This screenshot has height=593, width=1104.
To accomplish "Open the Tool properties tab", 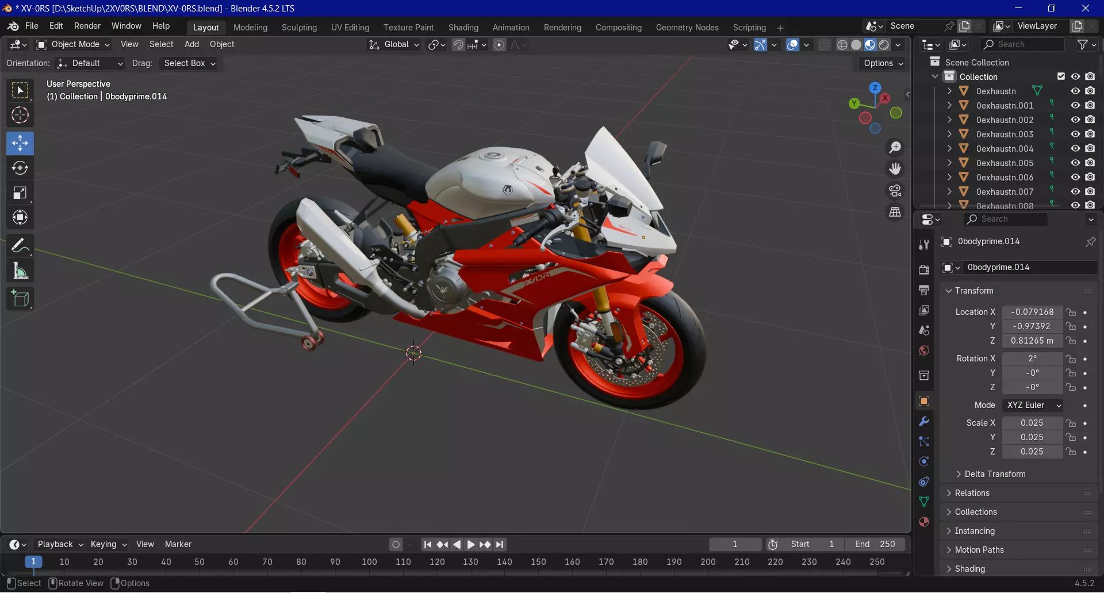I will (924, 245).
